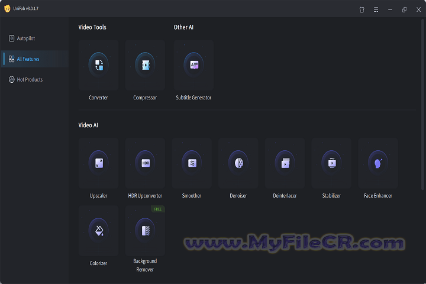This screenshot has height=284, width=426.
Task: Open the Stabilizer tool icon
Action: [331, 163]
